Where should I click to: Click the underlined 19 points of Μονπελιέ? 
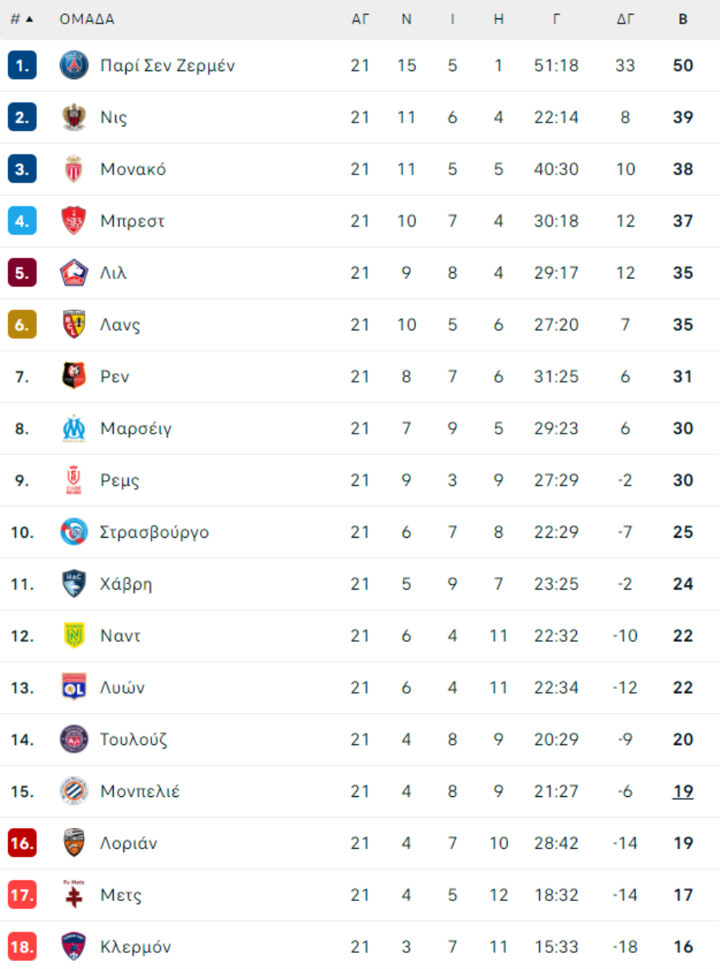pos(683,791)
